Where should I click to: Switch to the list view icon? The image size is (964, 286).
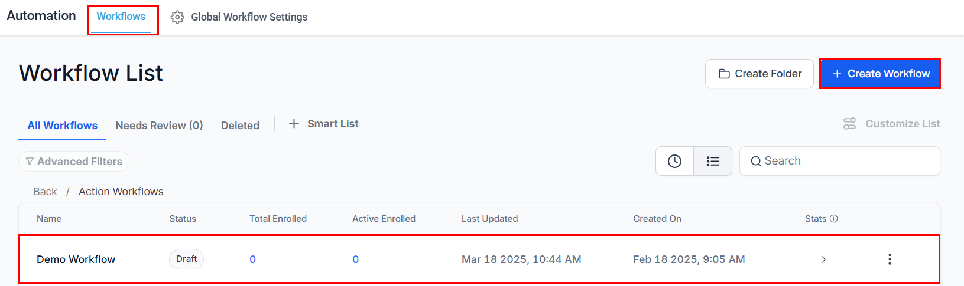pyautogui.click(x=713, y=161)
